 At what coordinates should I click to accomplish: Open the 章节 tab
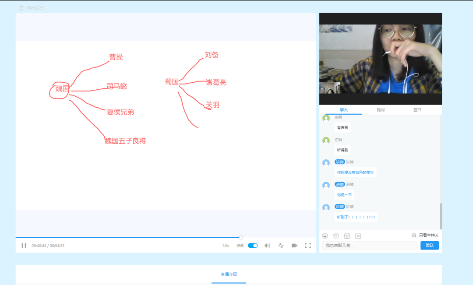pos(417,110)
